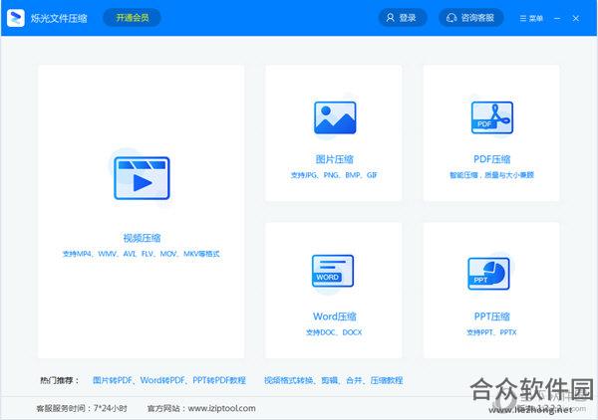This screenshot has height=420, width=598.
Task: Select the PDF压缩 label
Action: [492, 159]
